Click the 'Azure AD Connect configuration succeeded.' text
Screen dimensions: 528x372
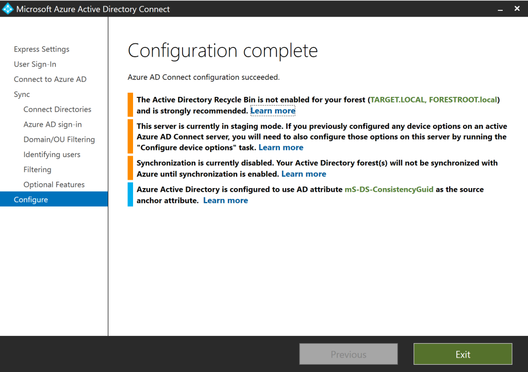coord(203,77)
